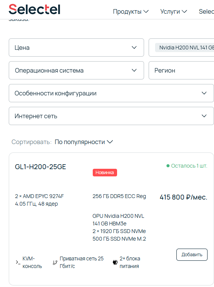Click the Nvidia H200 NVL filter tag
214x287 pixels.
184,48
